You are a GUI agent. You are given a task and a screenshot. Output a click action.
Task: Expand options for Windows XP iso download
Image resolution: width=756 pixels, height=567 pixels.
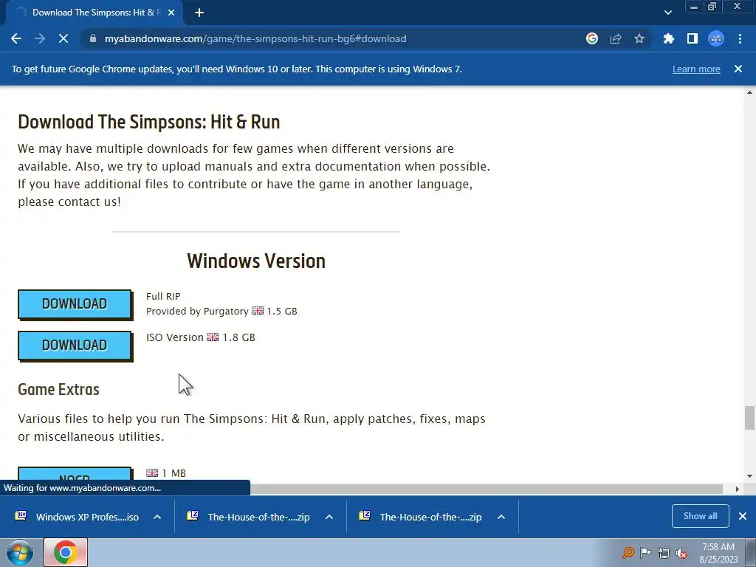(x=157, y=517)
